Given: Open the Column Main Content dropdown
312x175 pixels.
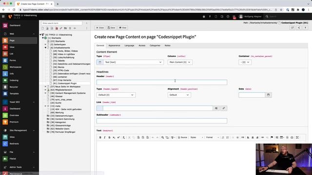Looking at the screenshot, I should point(180,62).
